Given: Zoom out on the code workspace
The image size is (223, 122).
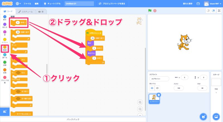Looking at the screenshot, I should (x=140, y=109).
